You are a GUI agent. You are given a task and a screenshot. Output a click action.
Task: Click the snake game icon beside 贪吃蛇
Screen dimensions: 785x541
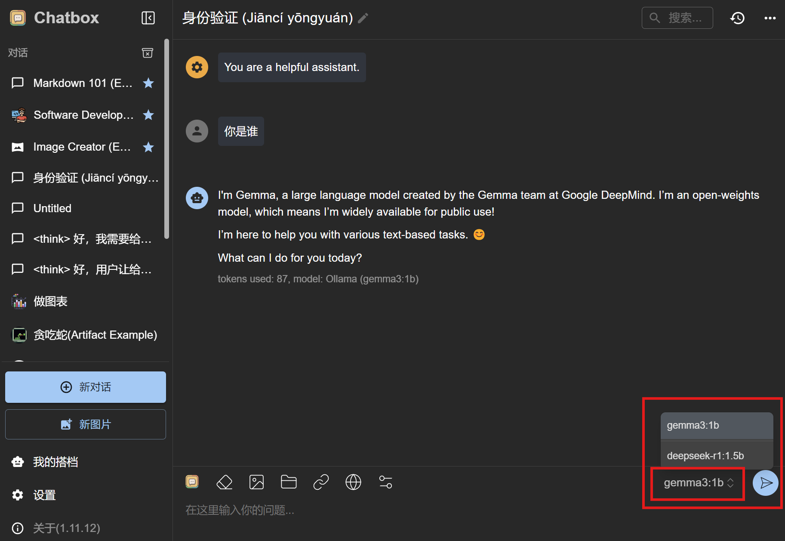click(19, 335)
